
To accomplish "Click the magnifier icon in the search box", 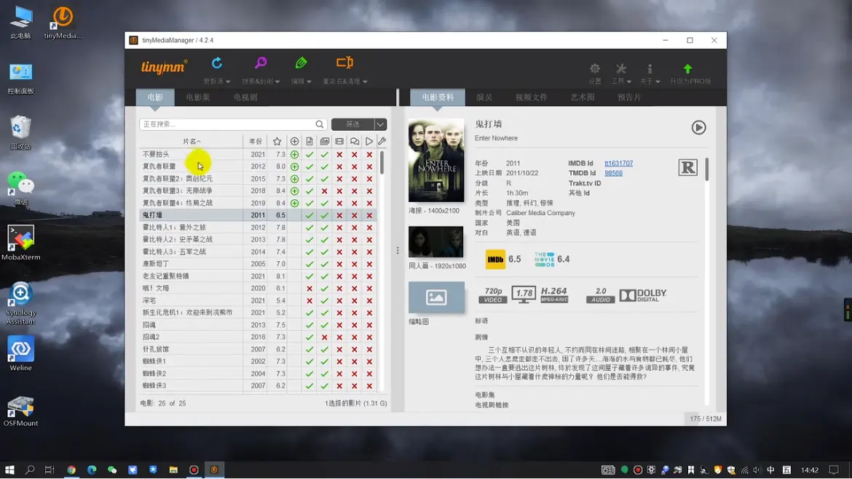I will [x=320, y=124].
